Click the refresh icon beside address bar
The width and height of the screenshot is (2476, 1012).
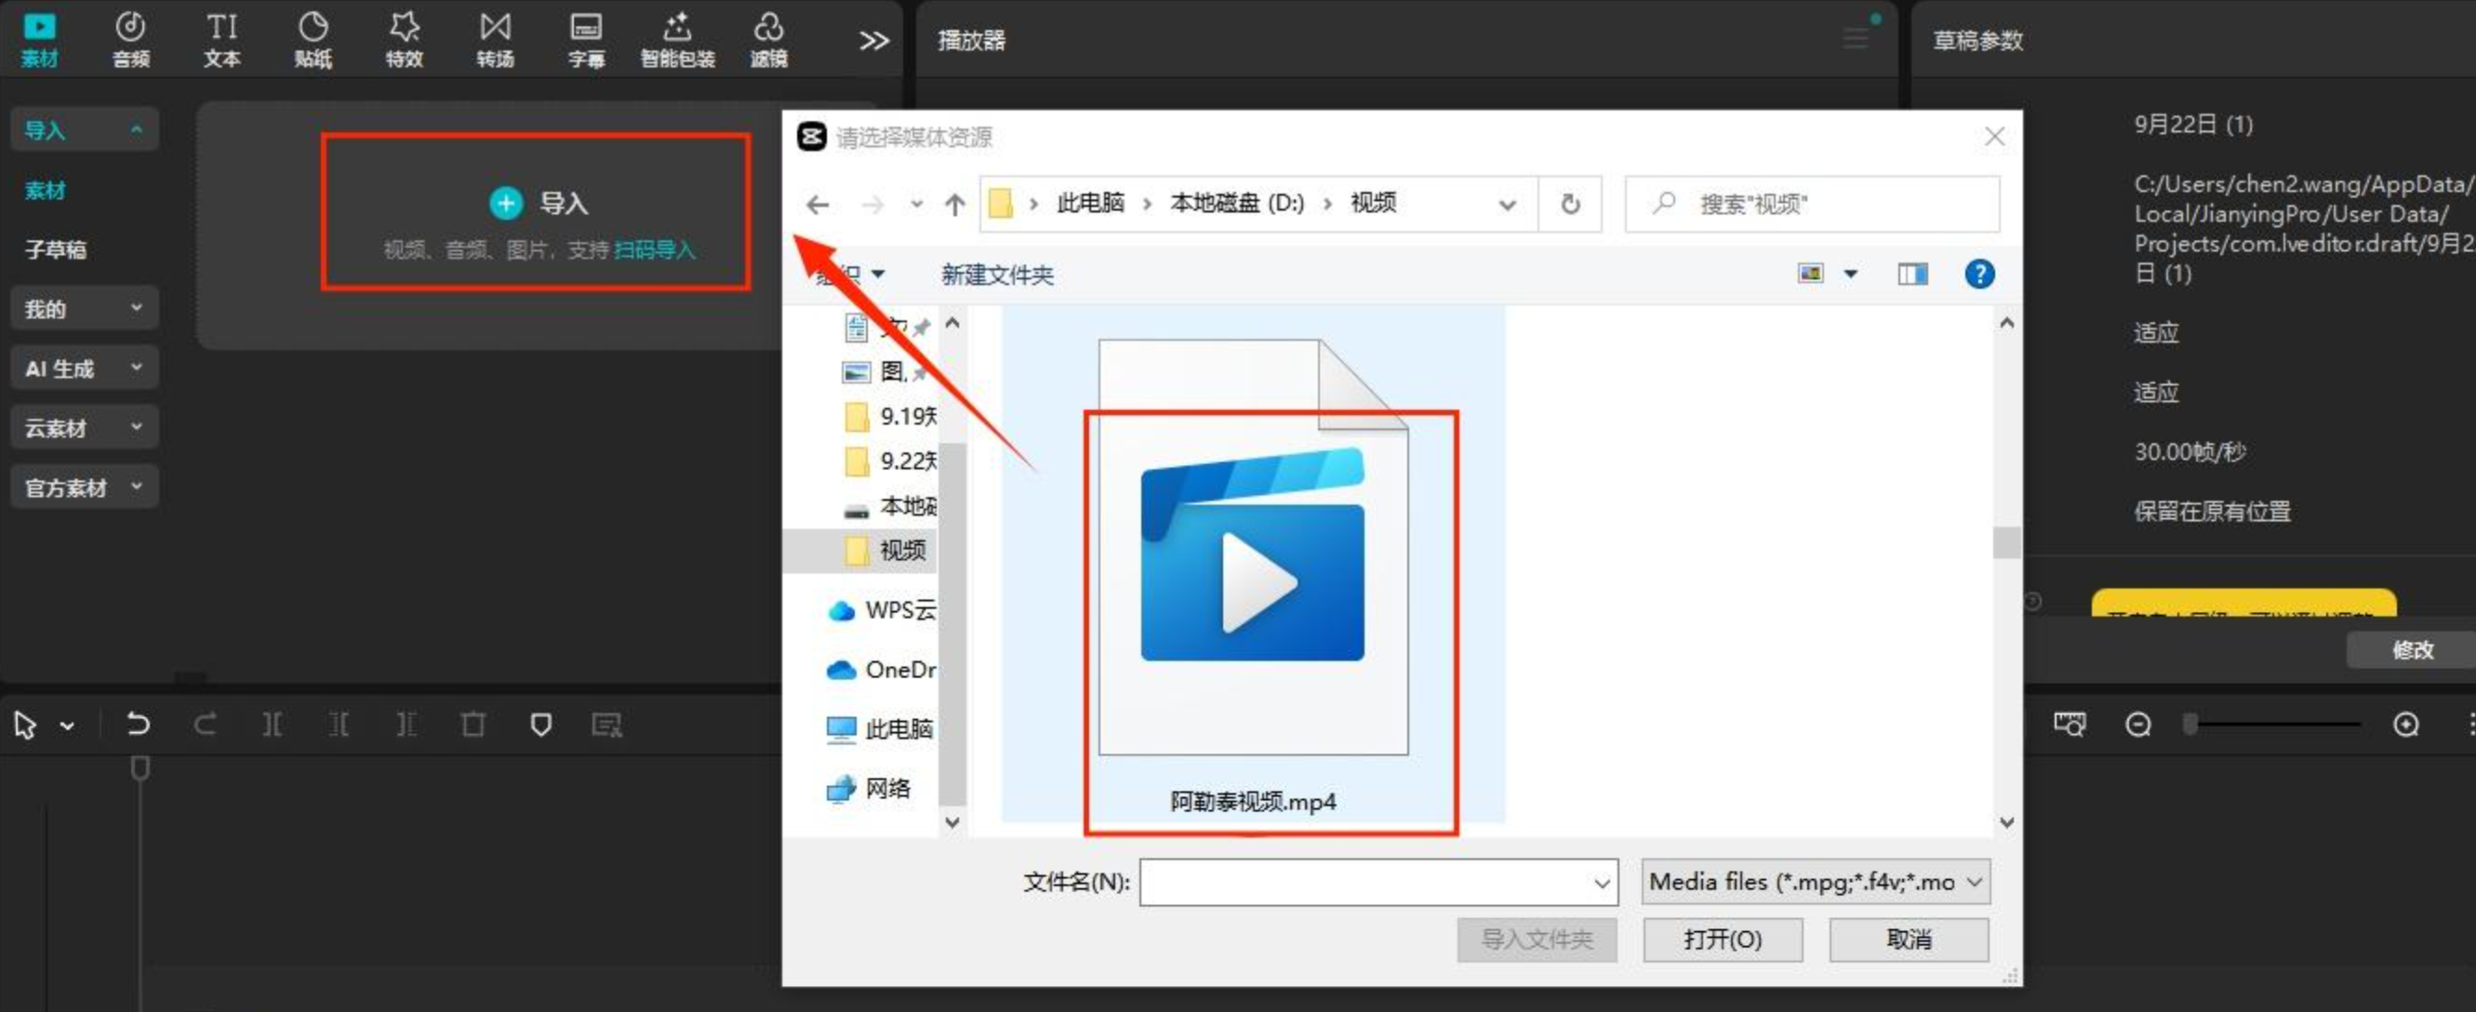(1570, 204)
